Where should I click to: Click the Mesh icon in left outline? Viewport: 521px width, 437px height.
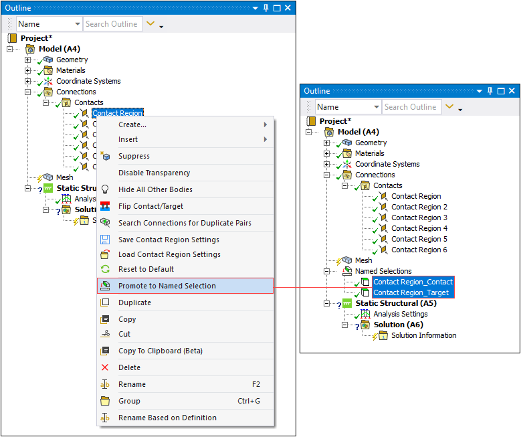[49, 177]
